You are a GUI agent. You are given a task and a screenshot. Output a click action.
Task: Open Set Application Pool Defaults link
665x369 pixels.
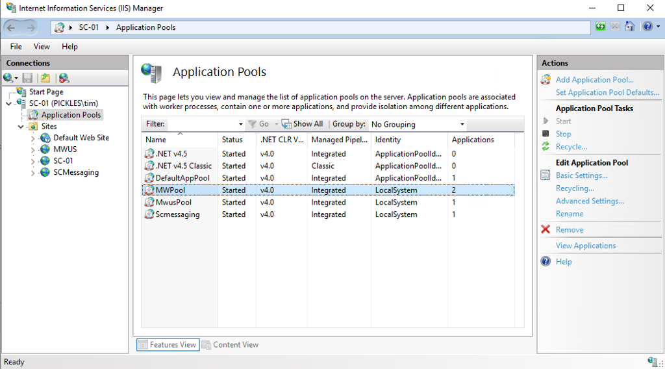click(607, 92)
